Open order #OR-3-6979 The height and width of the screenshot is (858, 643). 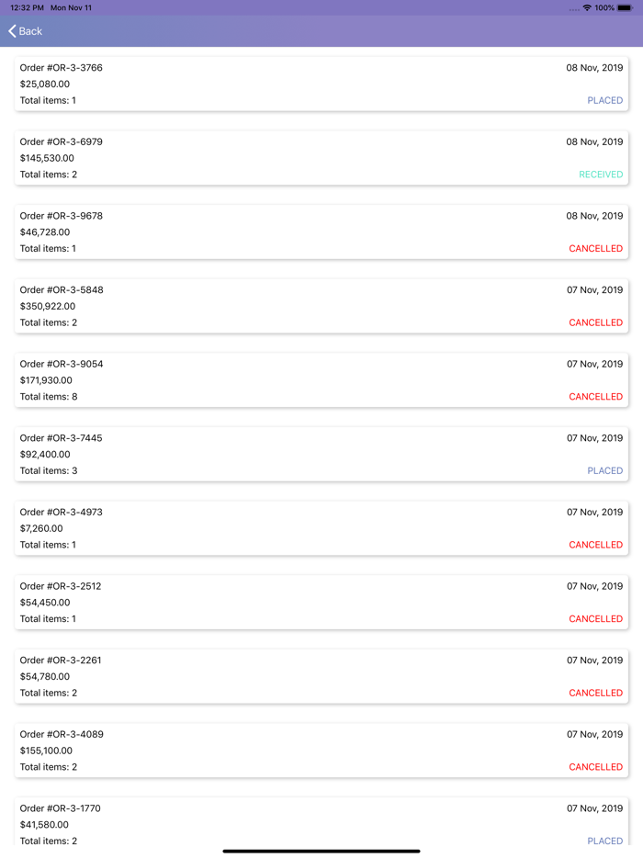(x=321, y=158)
